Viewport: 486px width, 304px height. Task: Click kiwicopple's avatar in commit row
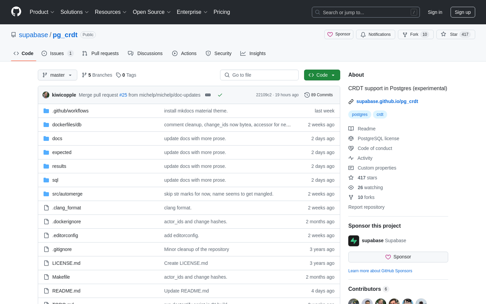46,95
